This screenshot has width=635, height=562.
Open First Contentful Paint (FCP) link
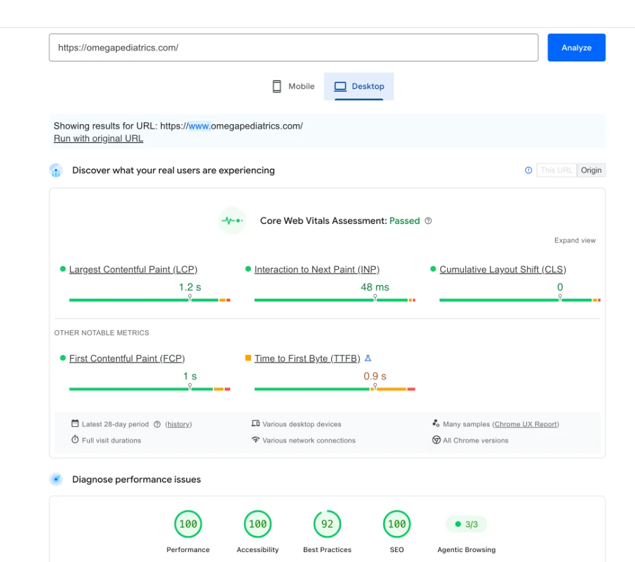click(x=127, y=359)
